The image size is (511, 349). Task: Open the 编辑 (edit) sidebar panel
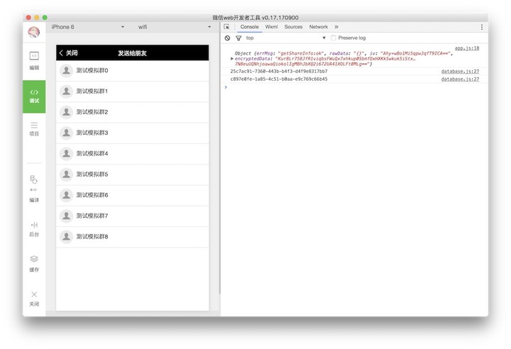[x=34, y=61]
